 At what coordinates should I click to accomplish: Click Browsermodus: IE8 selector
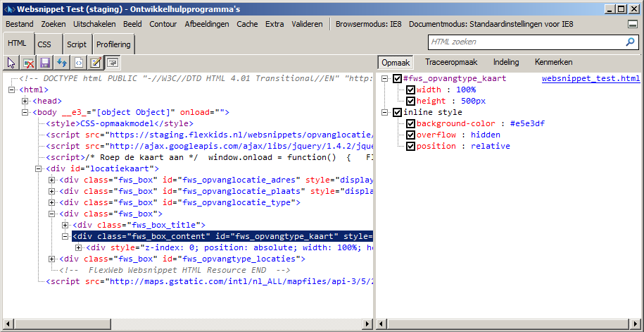coord(368,24)
